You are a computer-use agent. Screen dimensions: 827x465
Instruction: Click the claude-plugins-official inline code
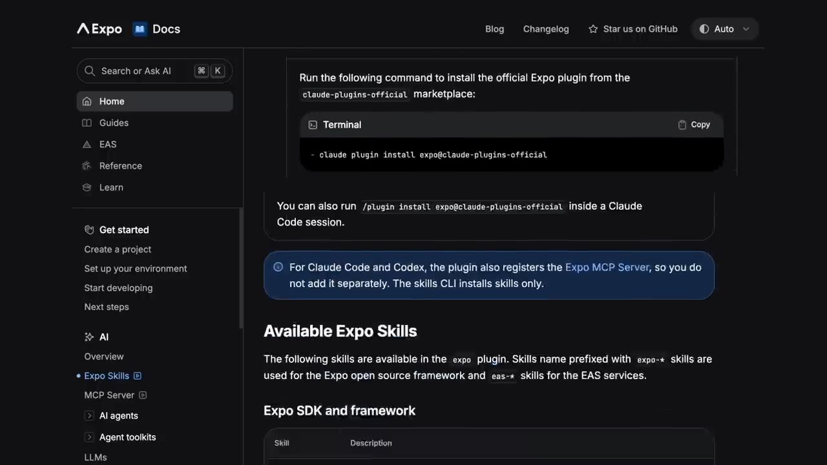coord(355,94)
